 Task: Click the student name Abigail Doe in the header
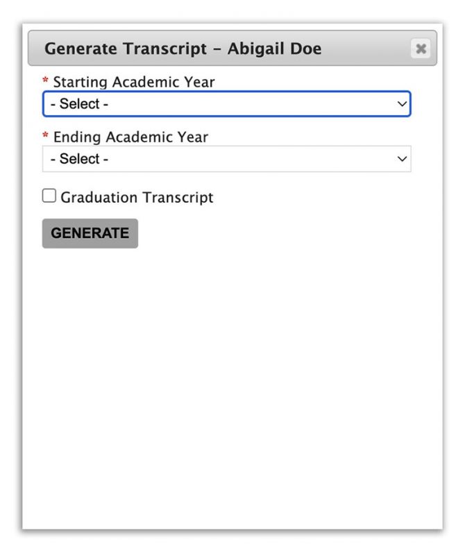(x=274, y=49)
